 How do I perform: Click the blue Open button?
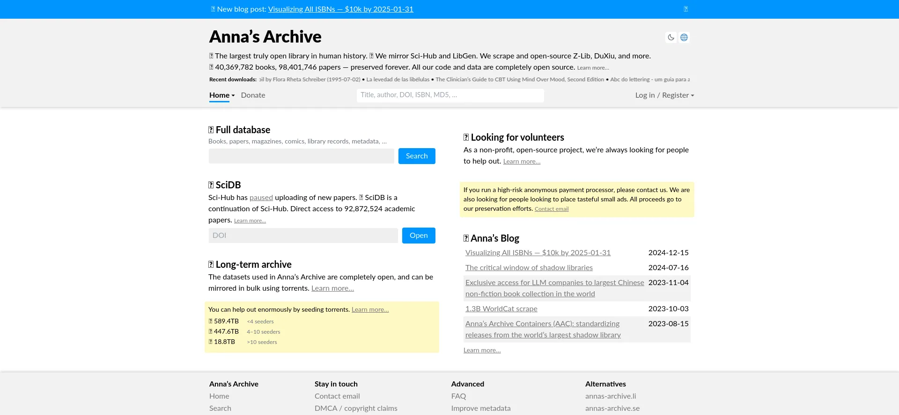tap(419, 235)
